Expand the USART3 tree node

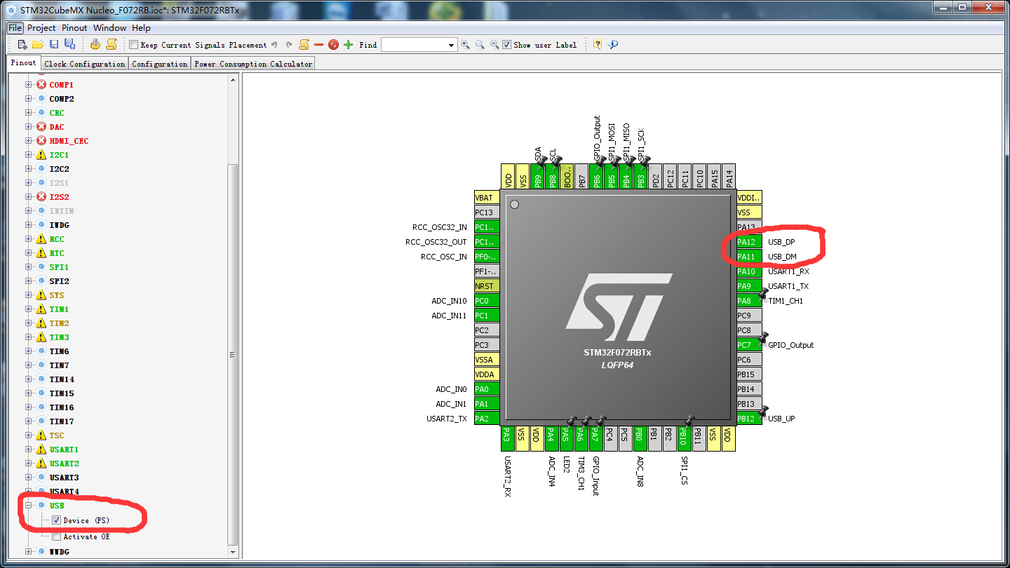point(29,478)
